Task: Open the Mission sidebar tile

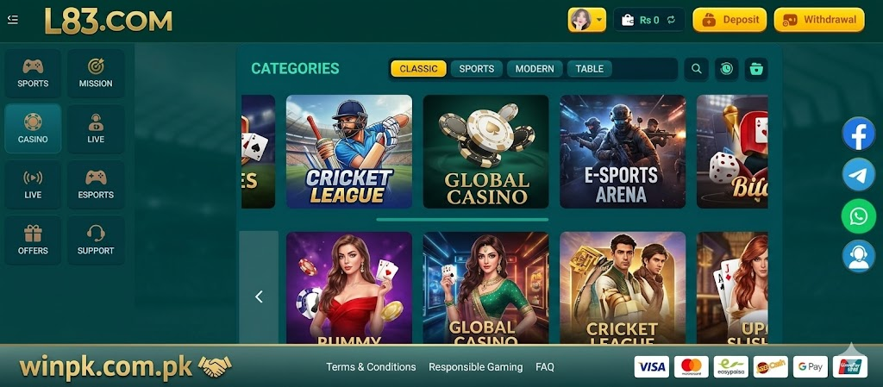Action: point(96,73)
